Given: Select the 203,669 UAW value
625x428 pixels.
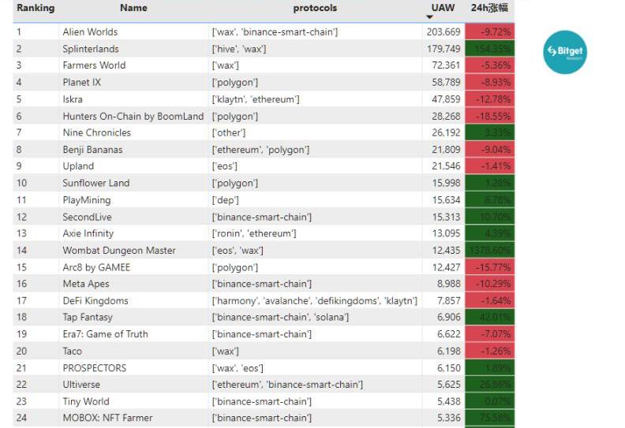Looking at the screenshot, I should [x=443, y=32].
